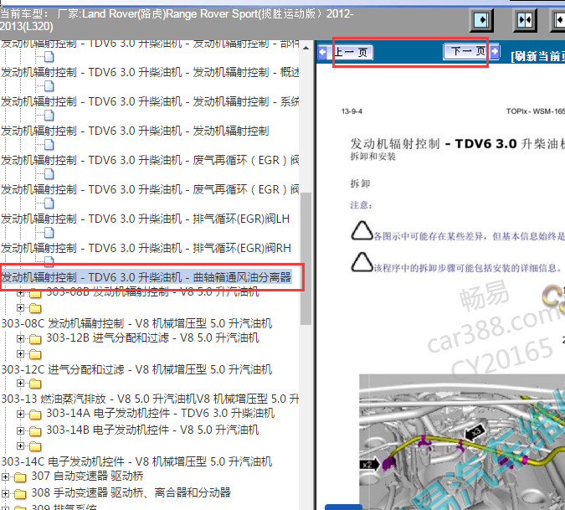
Task: Select the 308 手动变速器 驱动桥、离合器和分动器 label
Action: pos(131,492)
